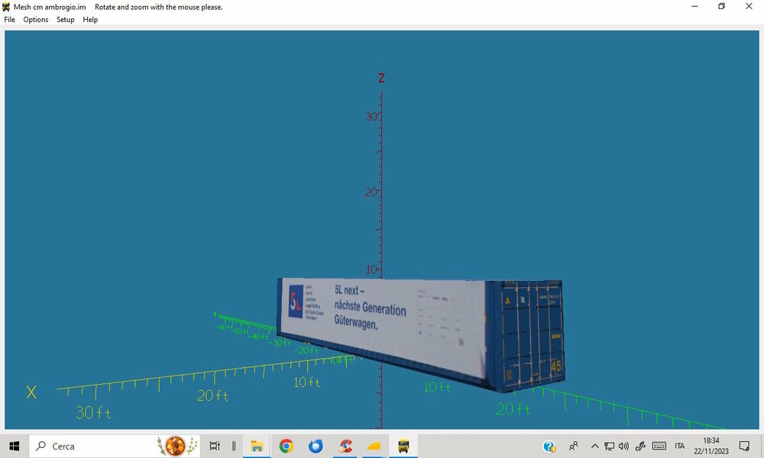Open File Explorer from the taskbar
Screen dimensions: 764x458
(x=256, y=446)
